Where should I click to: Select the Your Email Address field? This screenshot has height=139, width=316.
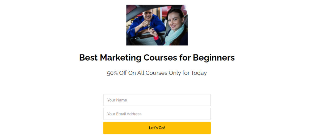157,114
